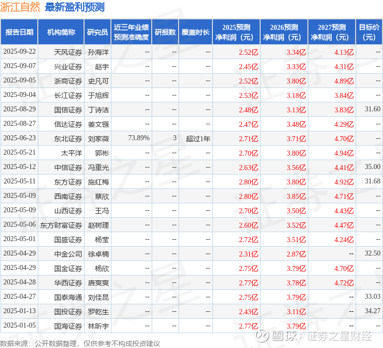Click the 2026预测净利润 column header
Screen dimensions: 383x348
[x=284, y=32]
